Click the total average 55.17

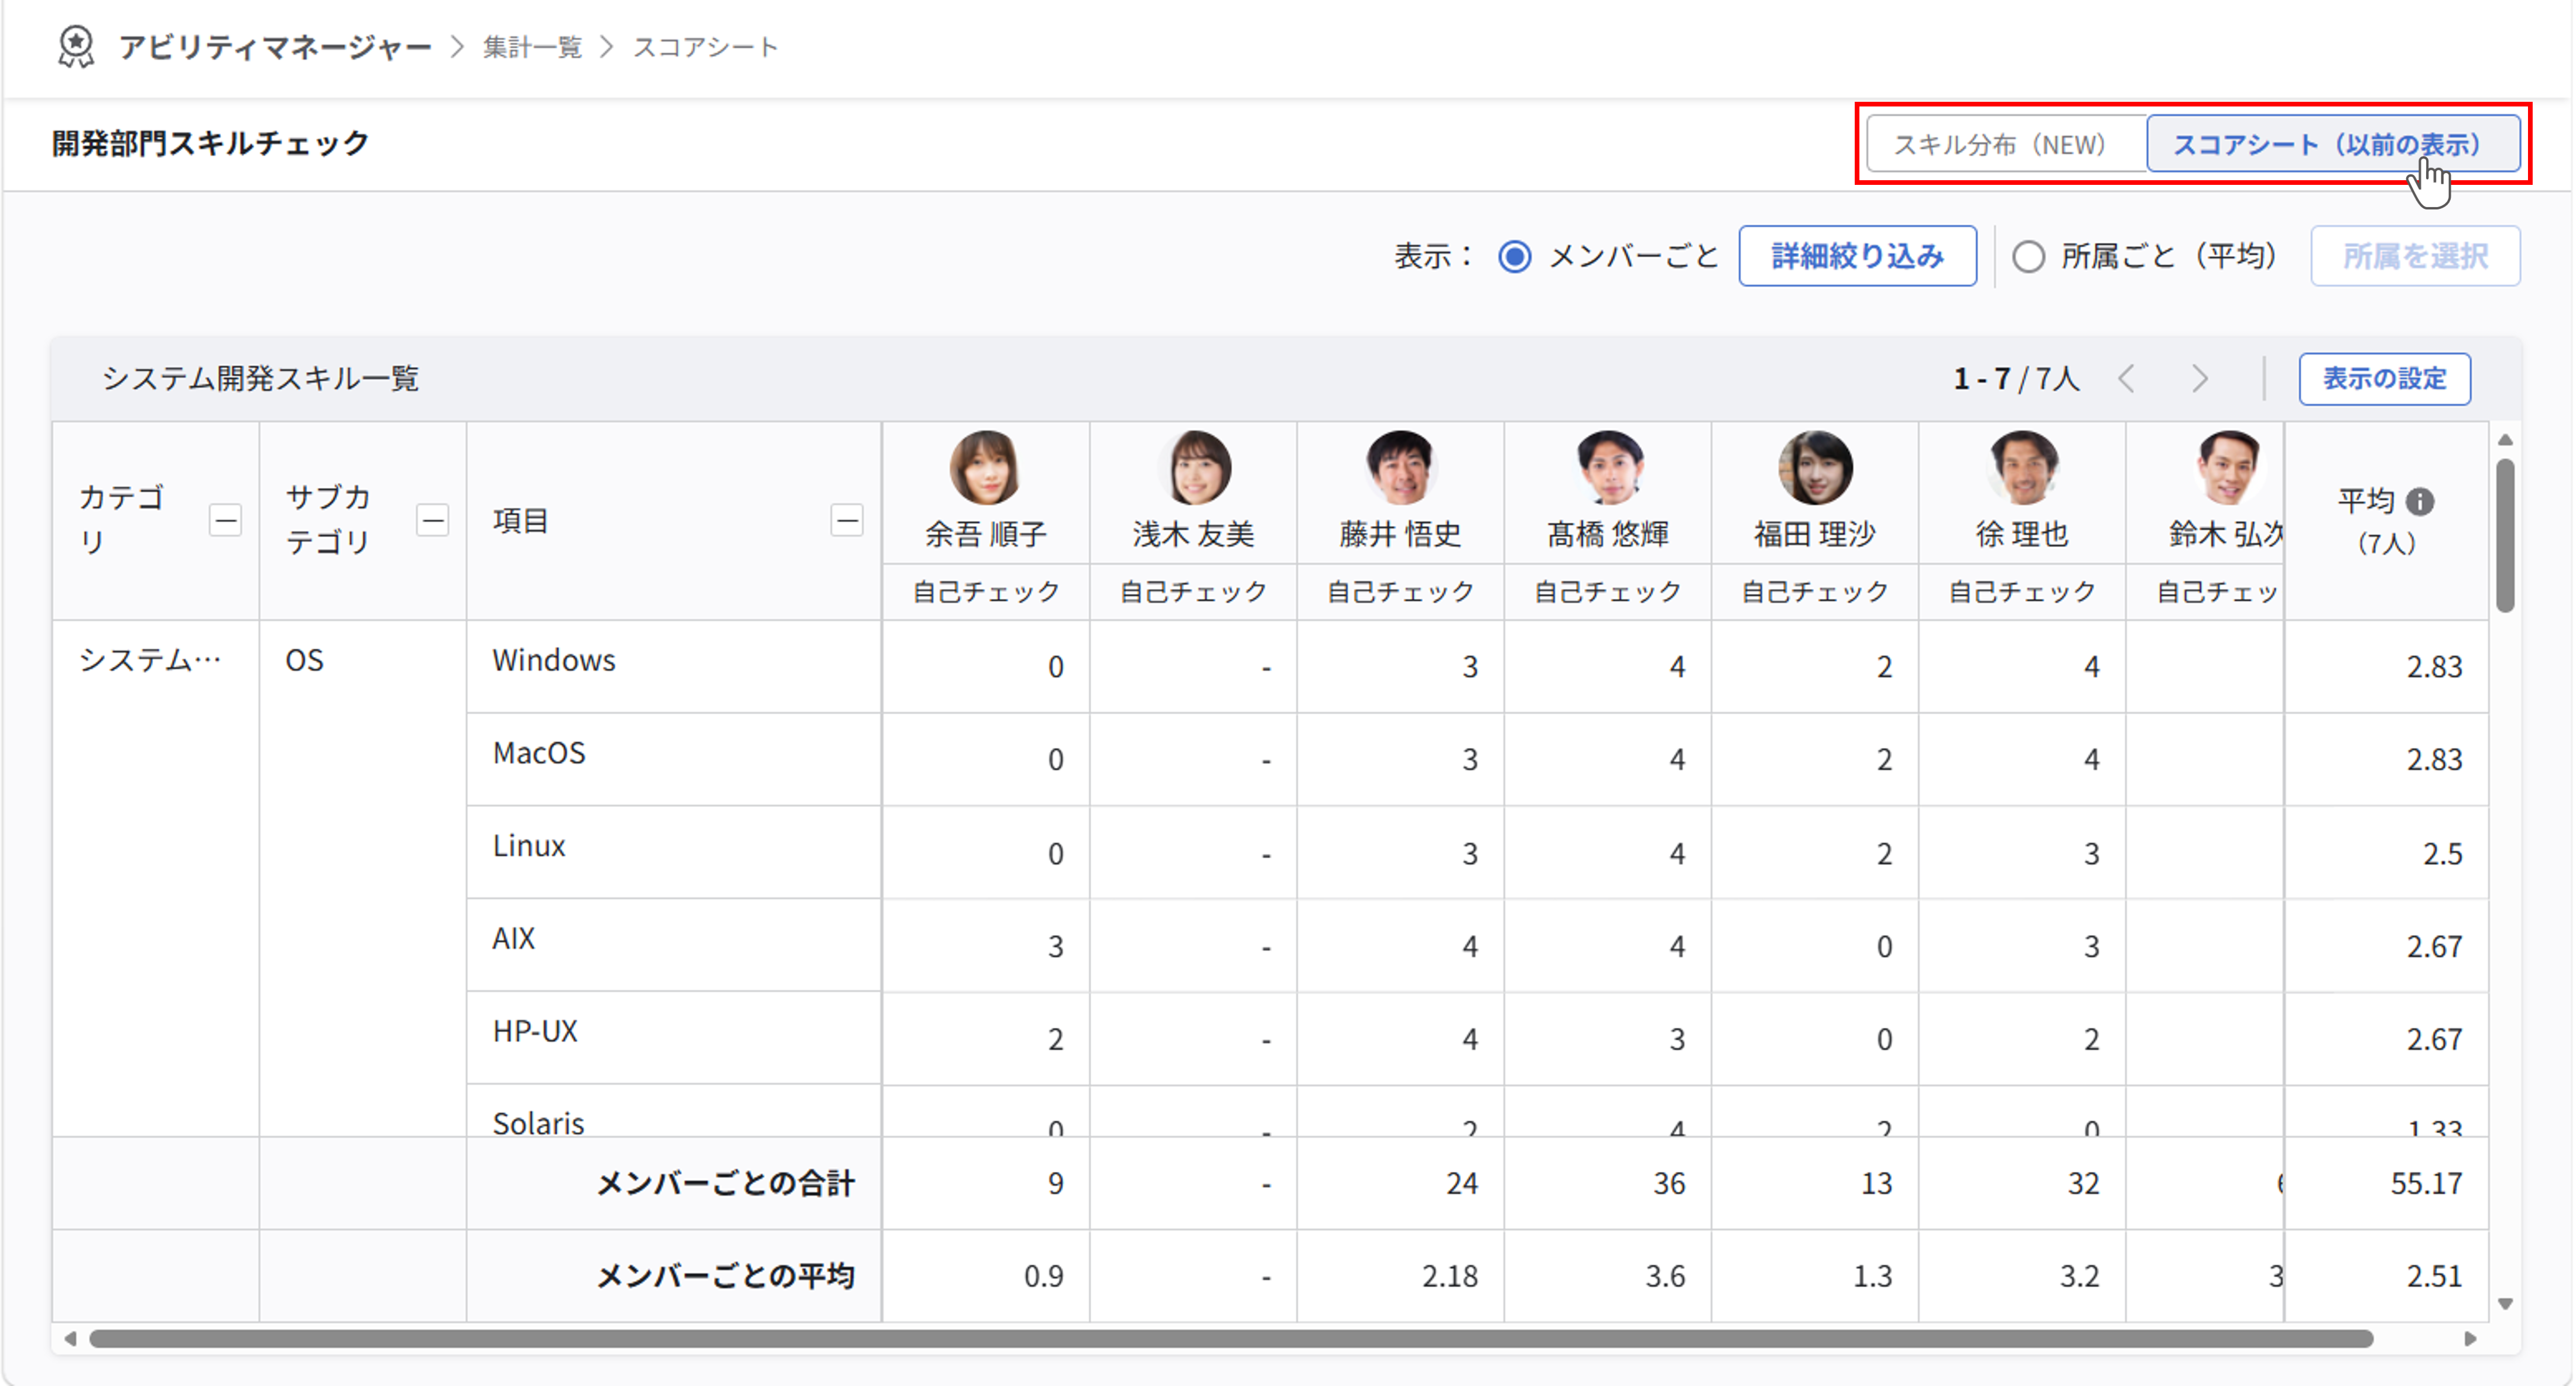(x=2426, y=1183)
